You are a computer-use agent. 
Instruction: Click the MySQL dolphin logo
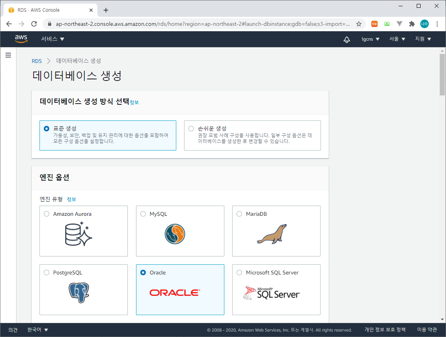coord(175,234)
